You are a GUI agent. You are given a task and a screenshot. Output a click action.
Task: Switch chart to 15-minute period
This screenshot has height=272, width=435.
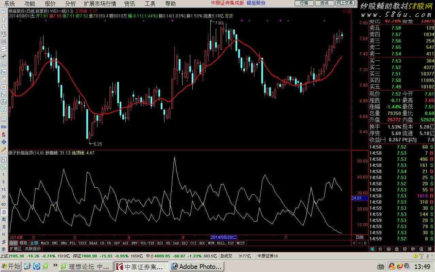4,189
